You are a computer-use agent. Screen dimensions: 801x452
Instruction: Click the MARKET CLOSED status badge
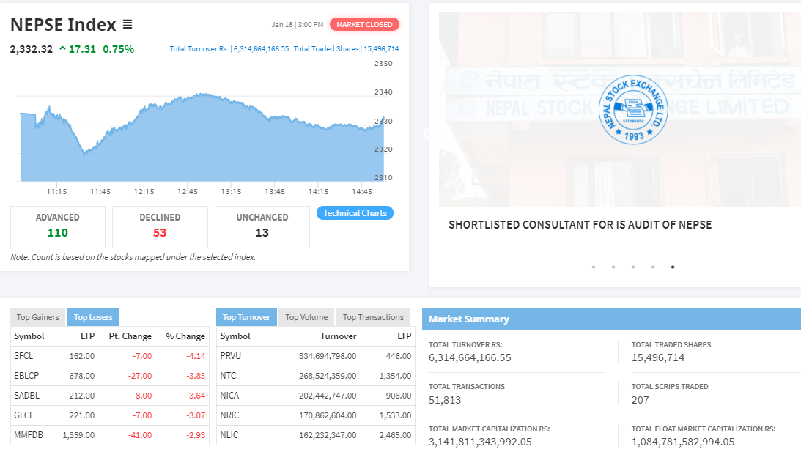click(x=364, y=24)
